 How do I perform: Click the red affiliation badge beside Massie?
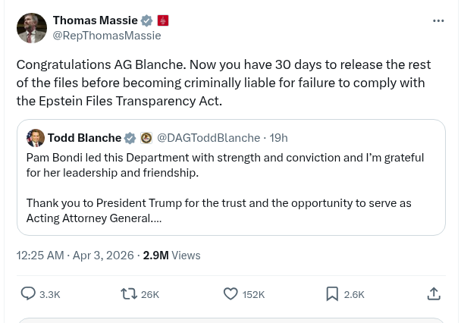[163, 20]
